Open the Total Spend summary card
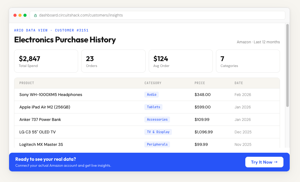Image resolution: width=300 pixels, height=182 pixels. pos(46,61)
